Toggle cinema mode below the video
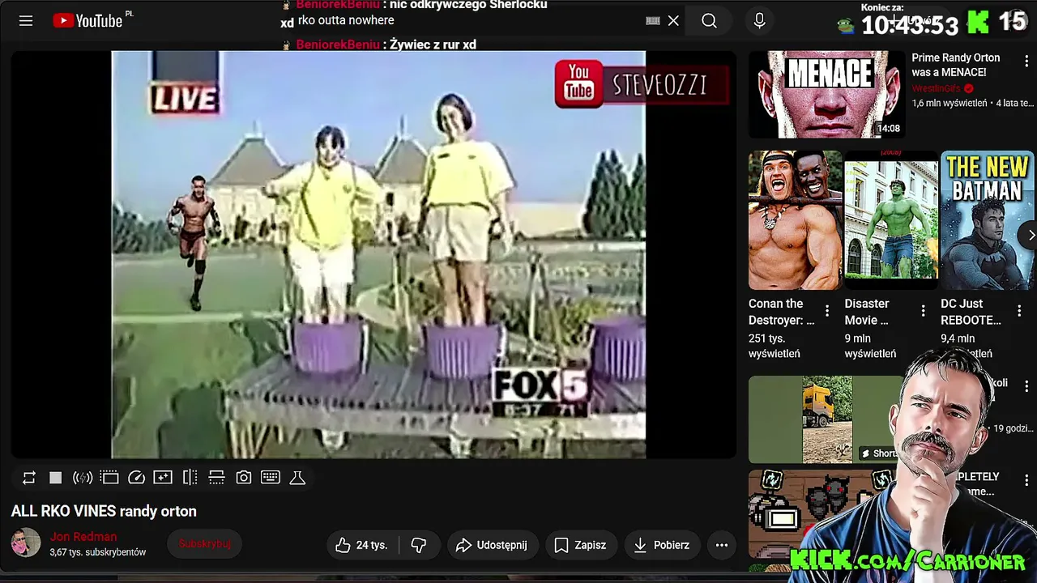 [109, 478]
